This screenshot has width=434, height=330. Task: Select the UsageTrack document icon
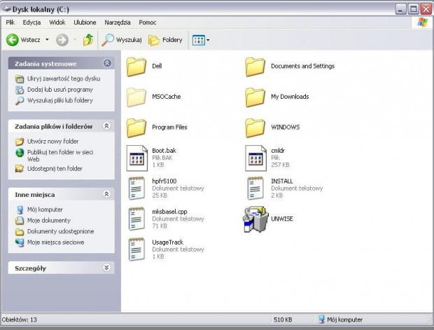coord(136,249)
